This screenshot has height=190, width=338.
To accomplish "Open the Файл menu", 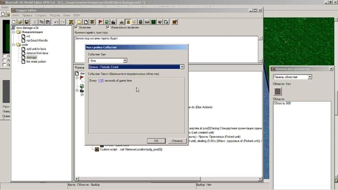I will 15,15.
